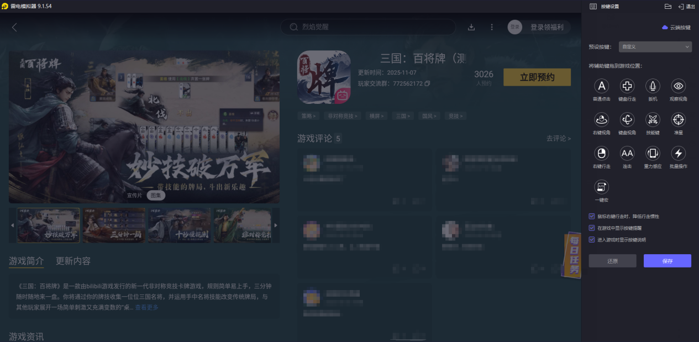Expand the 策略 game tag
This screenshot has height=342, width=699.
tap(308, 115)
